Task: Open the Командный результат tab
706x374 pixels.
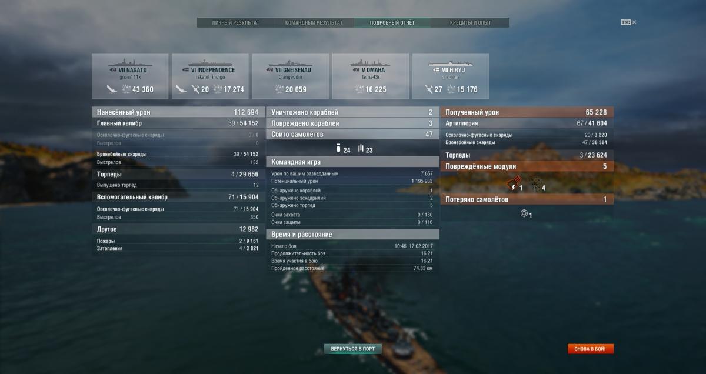Action: point(314,23)
